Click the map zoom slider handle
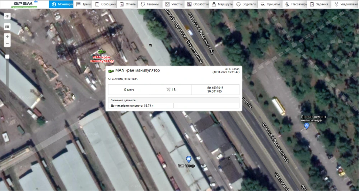 pyautogui.click(x=7, y=56)
